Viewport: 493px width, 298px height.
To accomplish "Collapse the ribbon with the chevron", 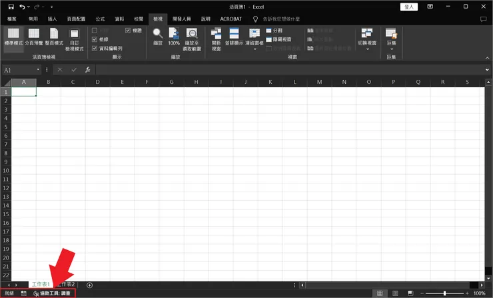I will coord(487,58).
